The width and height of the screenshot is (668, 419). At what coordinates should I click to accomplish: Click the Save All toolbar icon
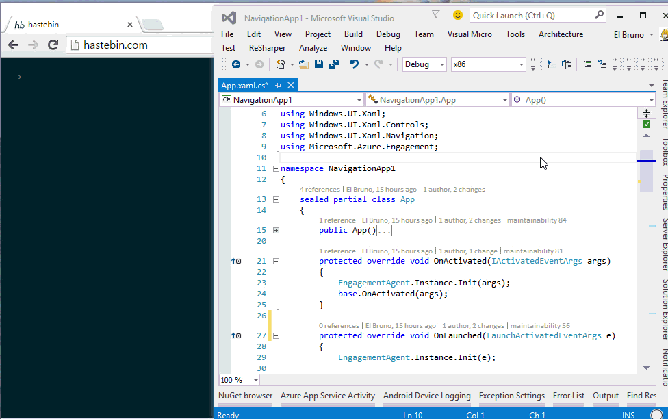coord(334,64)
